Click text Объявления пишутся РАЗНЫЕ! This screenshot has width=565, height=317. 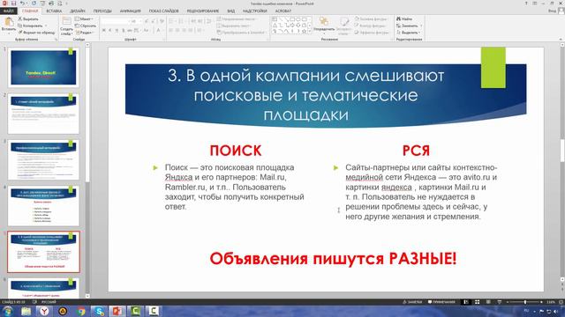333,258
